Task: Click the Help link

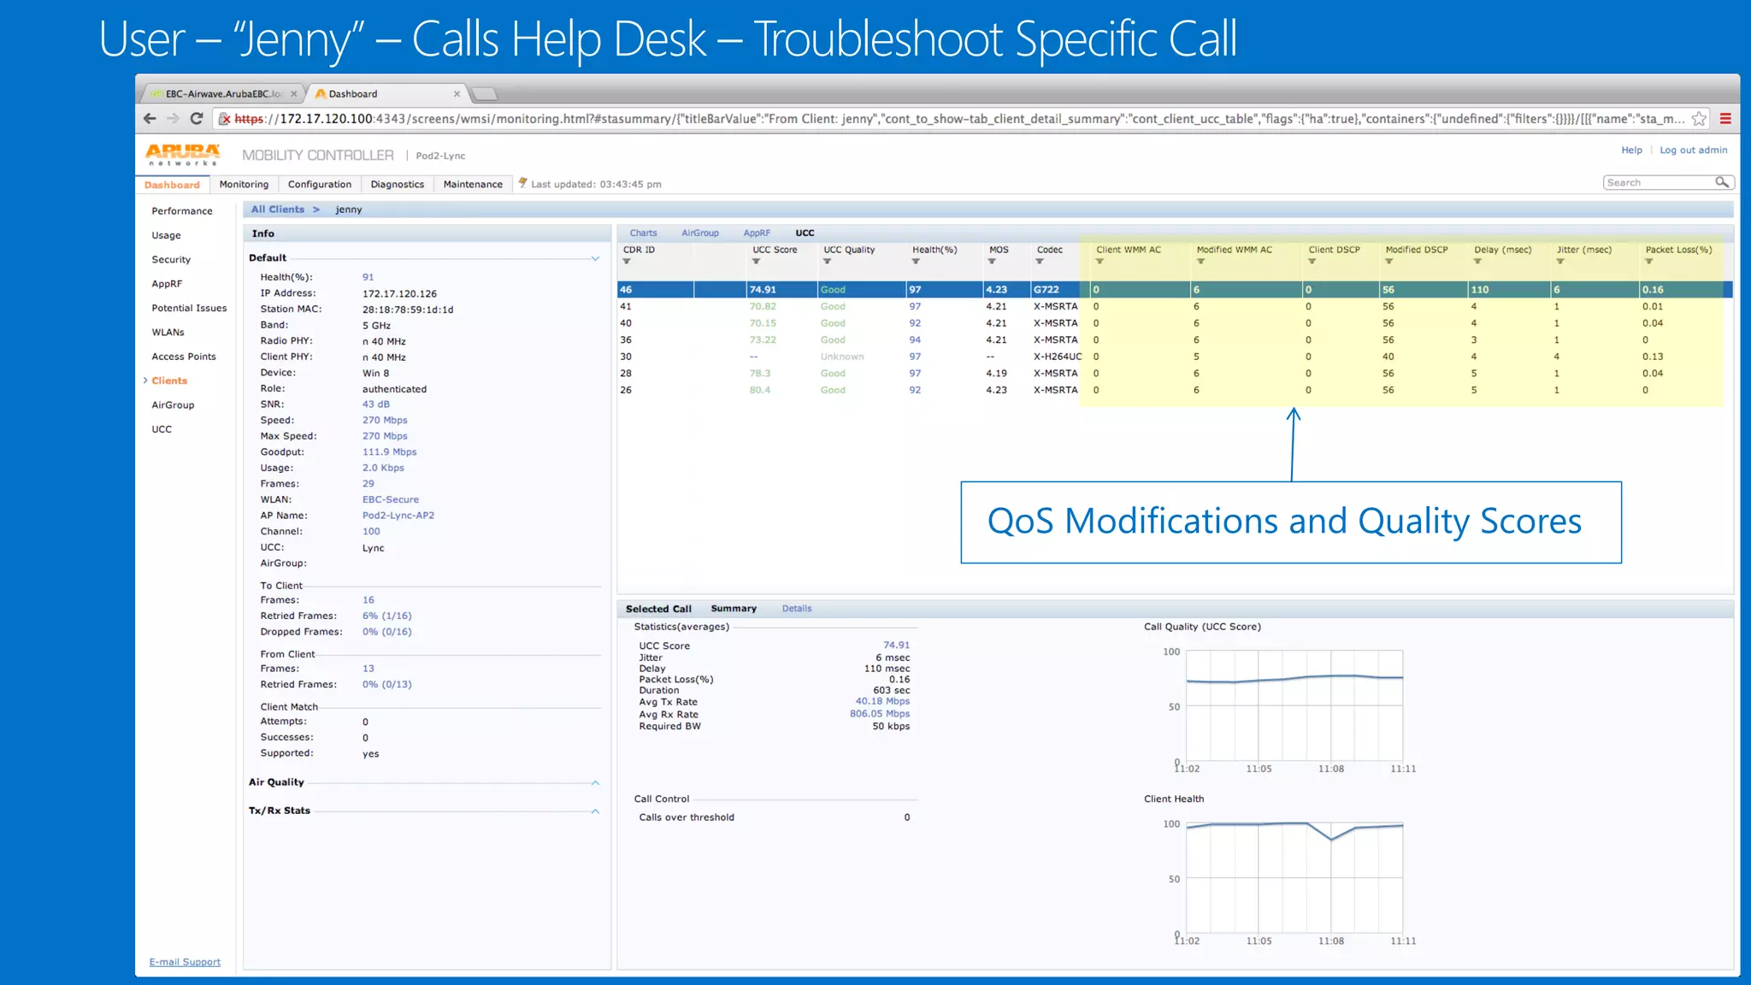Action: [1631, 150]
